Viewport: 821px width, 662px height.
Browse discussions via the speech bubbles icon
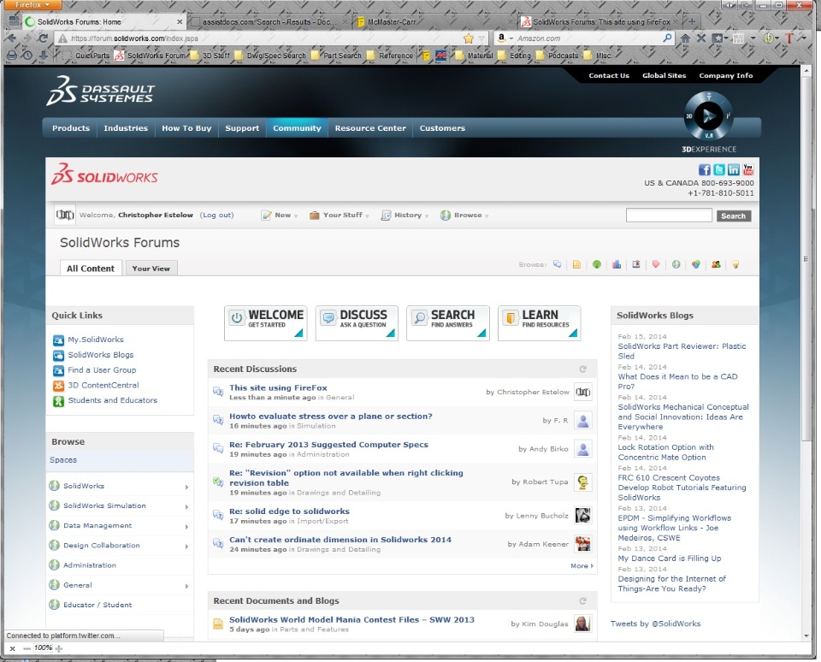coord(557,264)
